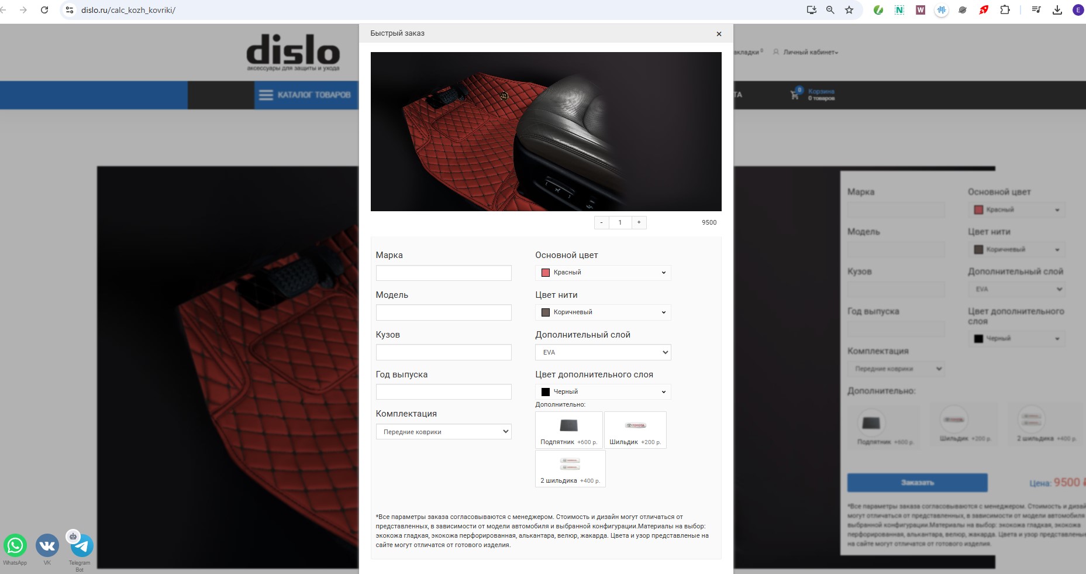The image size is (1086, 574).
Task: Click the browser zoom magnifier icon
Action: [x=830, y=10]
